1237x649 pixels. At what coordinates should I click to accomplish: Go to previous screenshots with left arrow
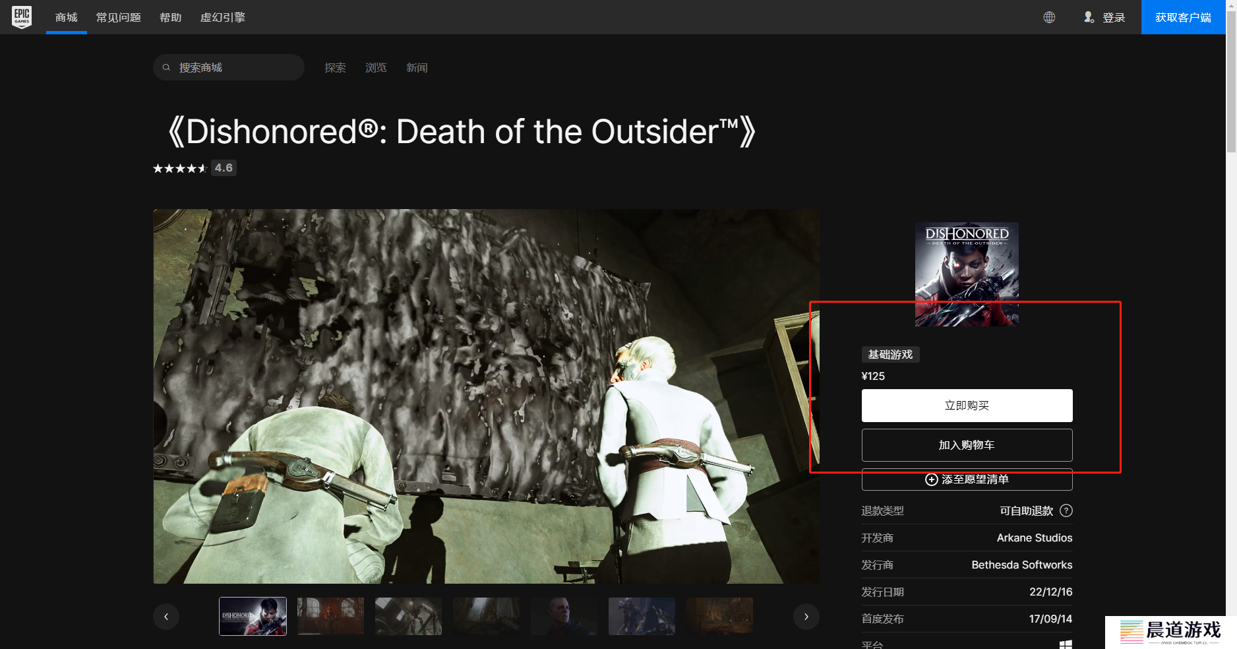click(166, 617)
